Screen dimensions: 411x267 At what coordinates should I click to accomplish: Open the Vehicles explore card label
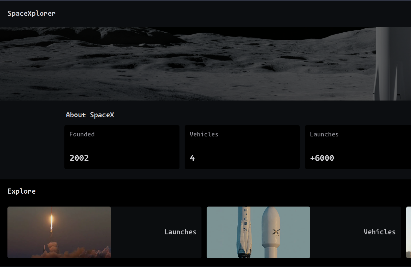(379, 232)
